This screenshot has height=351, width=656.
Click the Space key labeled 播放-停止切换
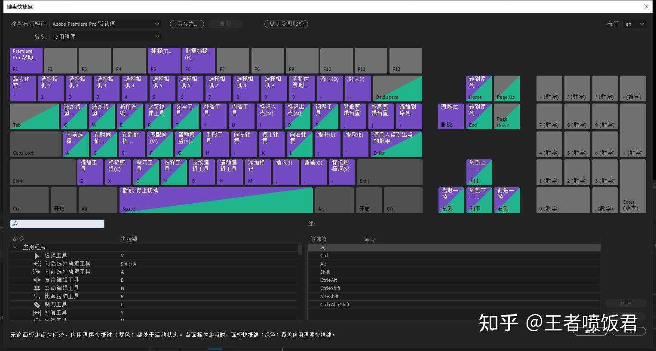(216, 200)
